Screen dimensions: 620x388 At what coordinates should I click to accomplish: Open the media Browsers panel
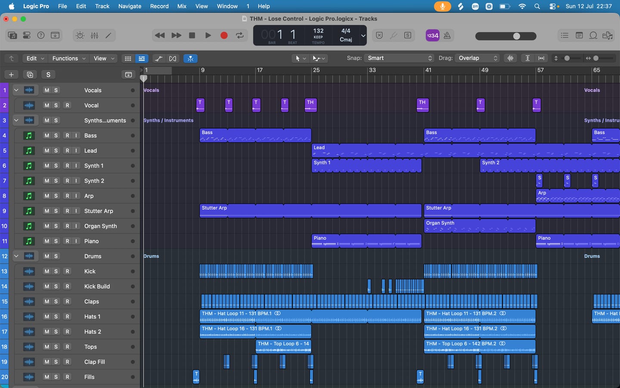[608, 35]
